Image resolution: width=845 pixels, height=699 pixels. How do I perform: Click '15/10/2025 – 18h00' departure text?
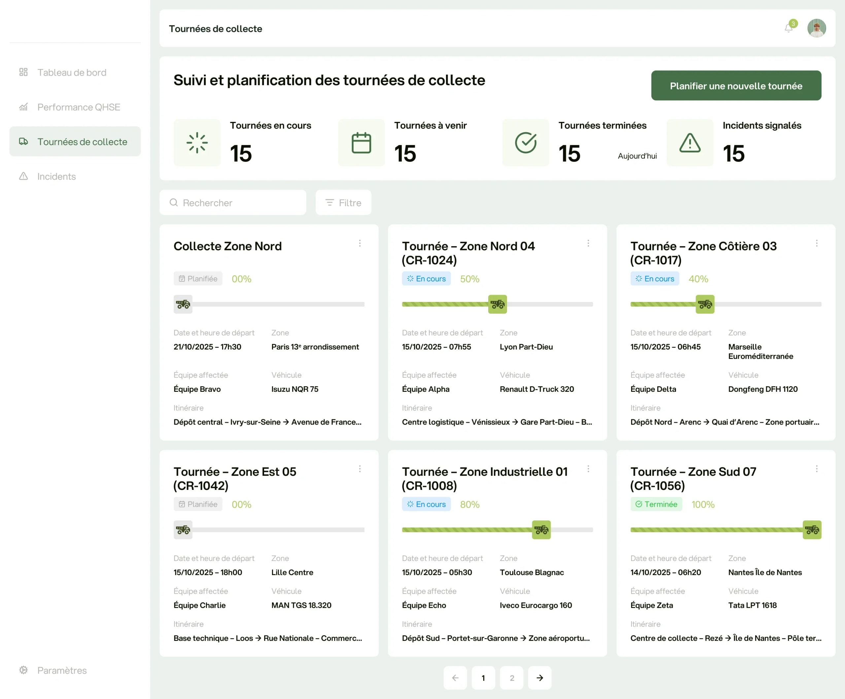(208, 572)
